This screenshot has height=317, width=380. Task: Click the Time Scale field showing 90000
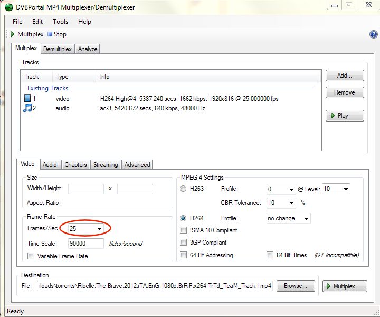pyautogui.click(x=86, y=244)
